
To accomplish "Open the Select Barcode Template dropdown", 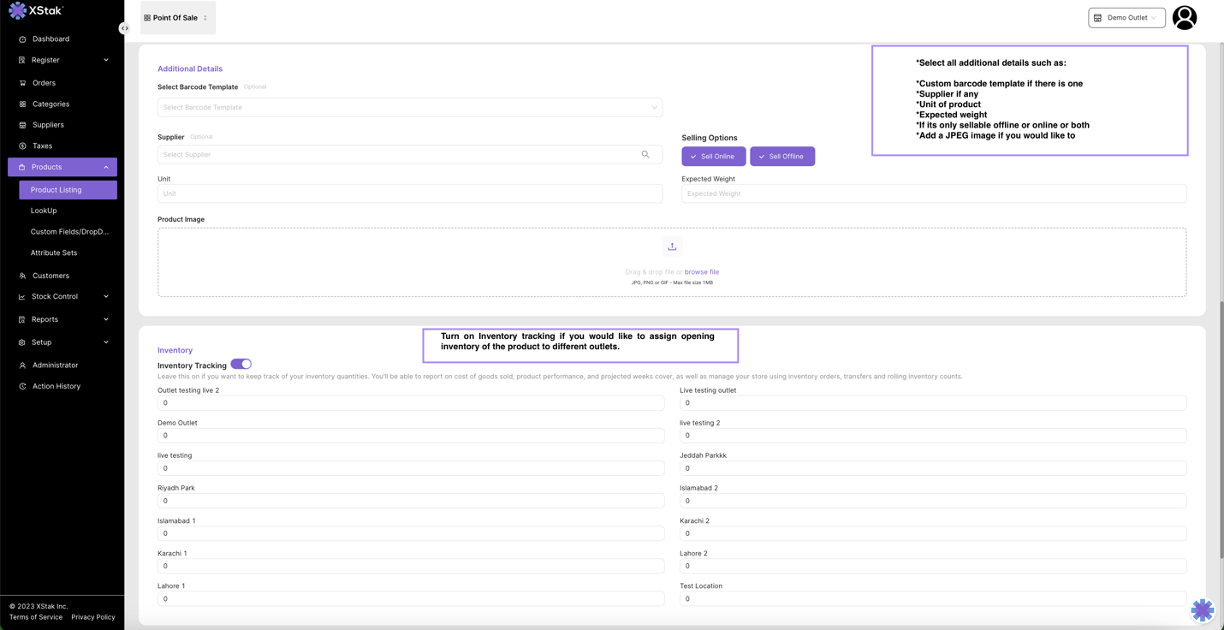I will tap(409, 108).
